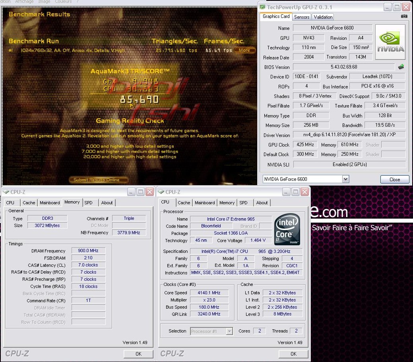Click the Command Rate value 1T

88,300
